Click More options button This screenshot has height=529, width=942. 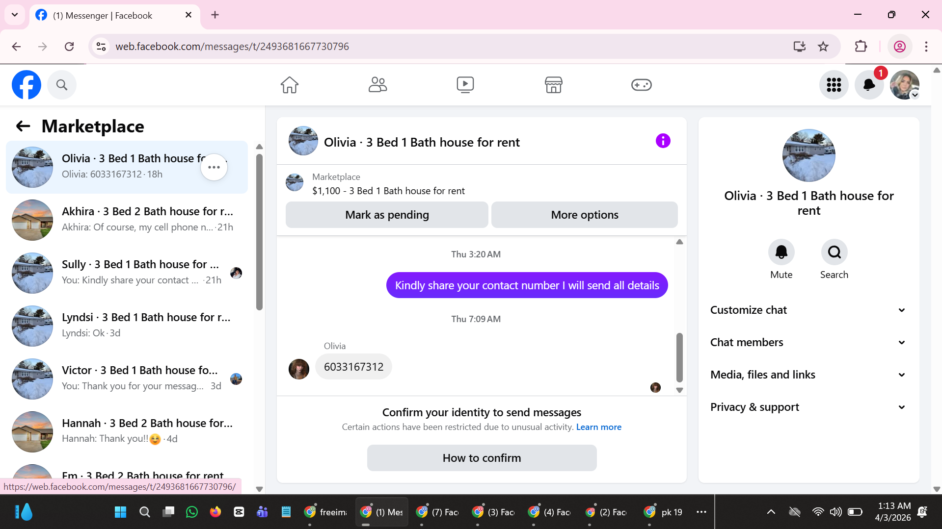585,215
